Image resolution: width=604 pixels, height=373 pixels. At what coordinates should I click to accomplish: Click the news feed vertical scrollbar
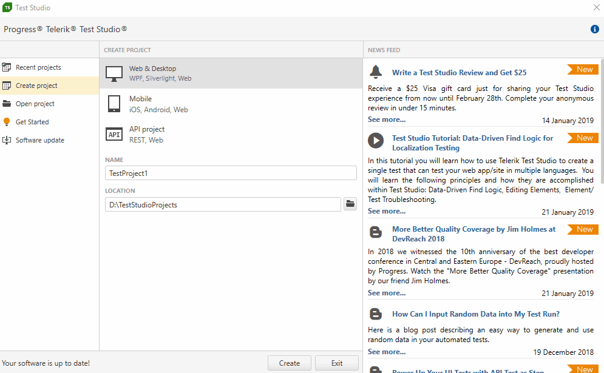click(x=602, y=121)
